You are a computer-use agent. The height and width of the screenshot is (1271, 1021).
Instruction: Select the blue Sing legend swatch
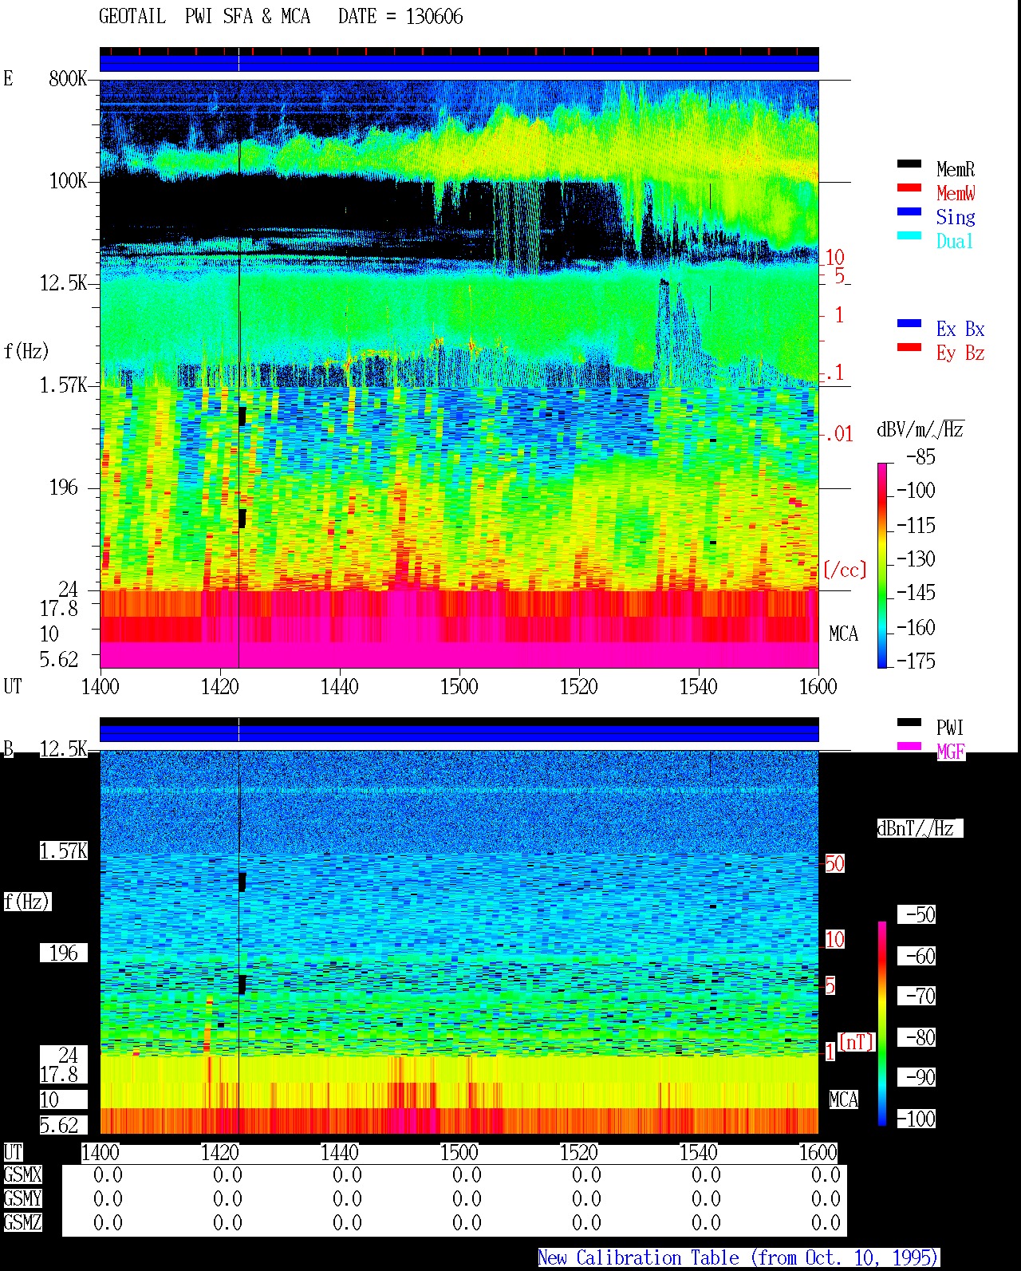click(x=909, y=212)
